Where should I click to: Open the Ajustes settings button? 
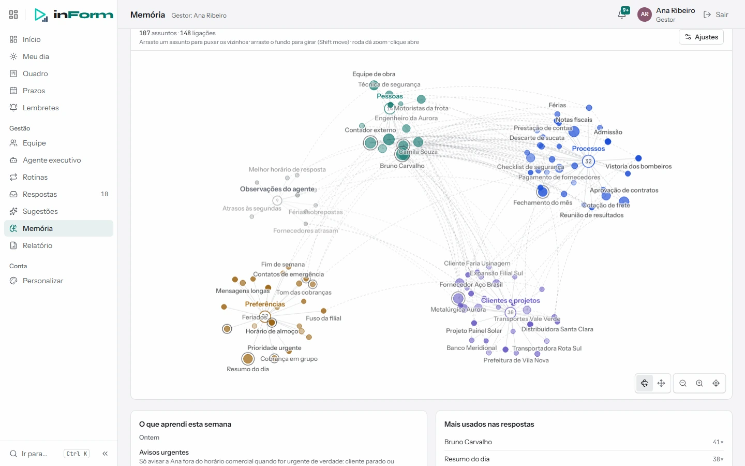click(701, 37)
